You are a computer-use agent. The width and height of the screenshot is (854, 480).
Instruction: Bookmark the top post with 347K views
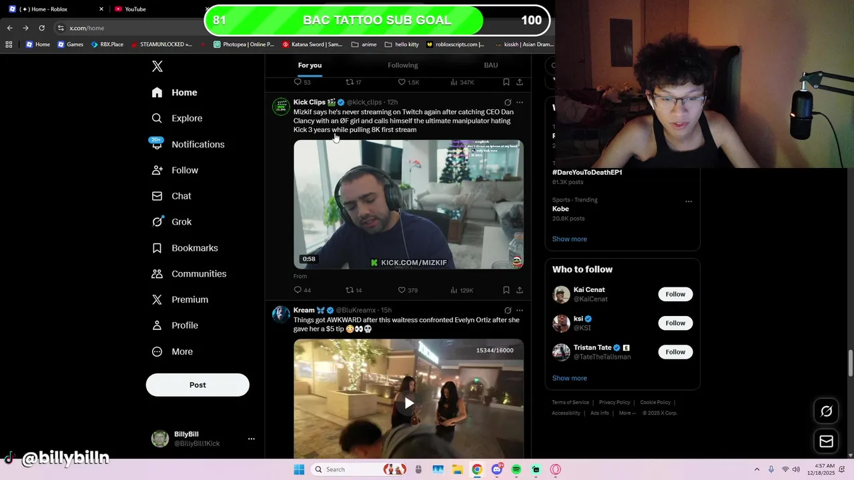(x=506, y=82)
